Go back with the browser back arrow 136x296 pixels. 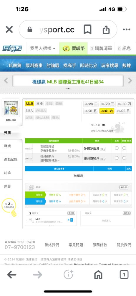click(12, 275)
